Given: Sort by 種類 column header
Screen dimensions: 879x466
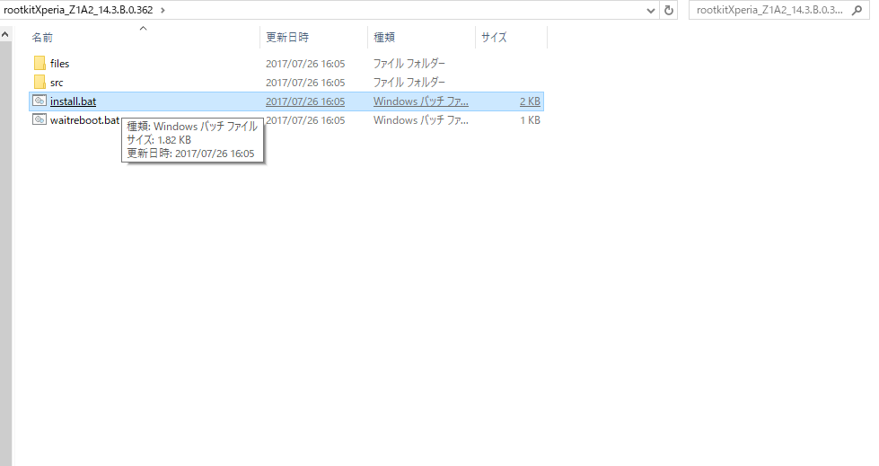Looking at the screenshot, I should [x=384, y=38].
